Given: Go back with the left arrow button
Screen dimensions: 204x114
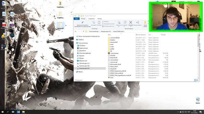Looking at the screenshot, I should [76, 31].
